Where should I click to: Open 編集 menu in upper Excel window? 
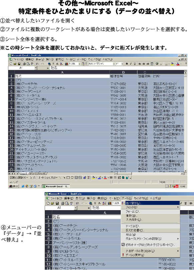(30, 59)
